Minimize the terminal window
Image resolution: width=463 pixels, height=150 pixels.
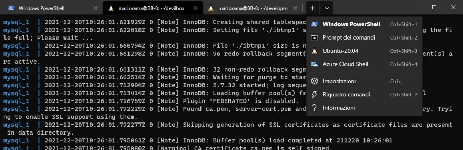coord(415,7)
